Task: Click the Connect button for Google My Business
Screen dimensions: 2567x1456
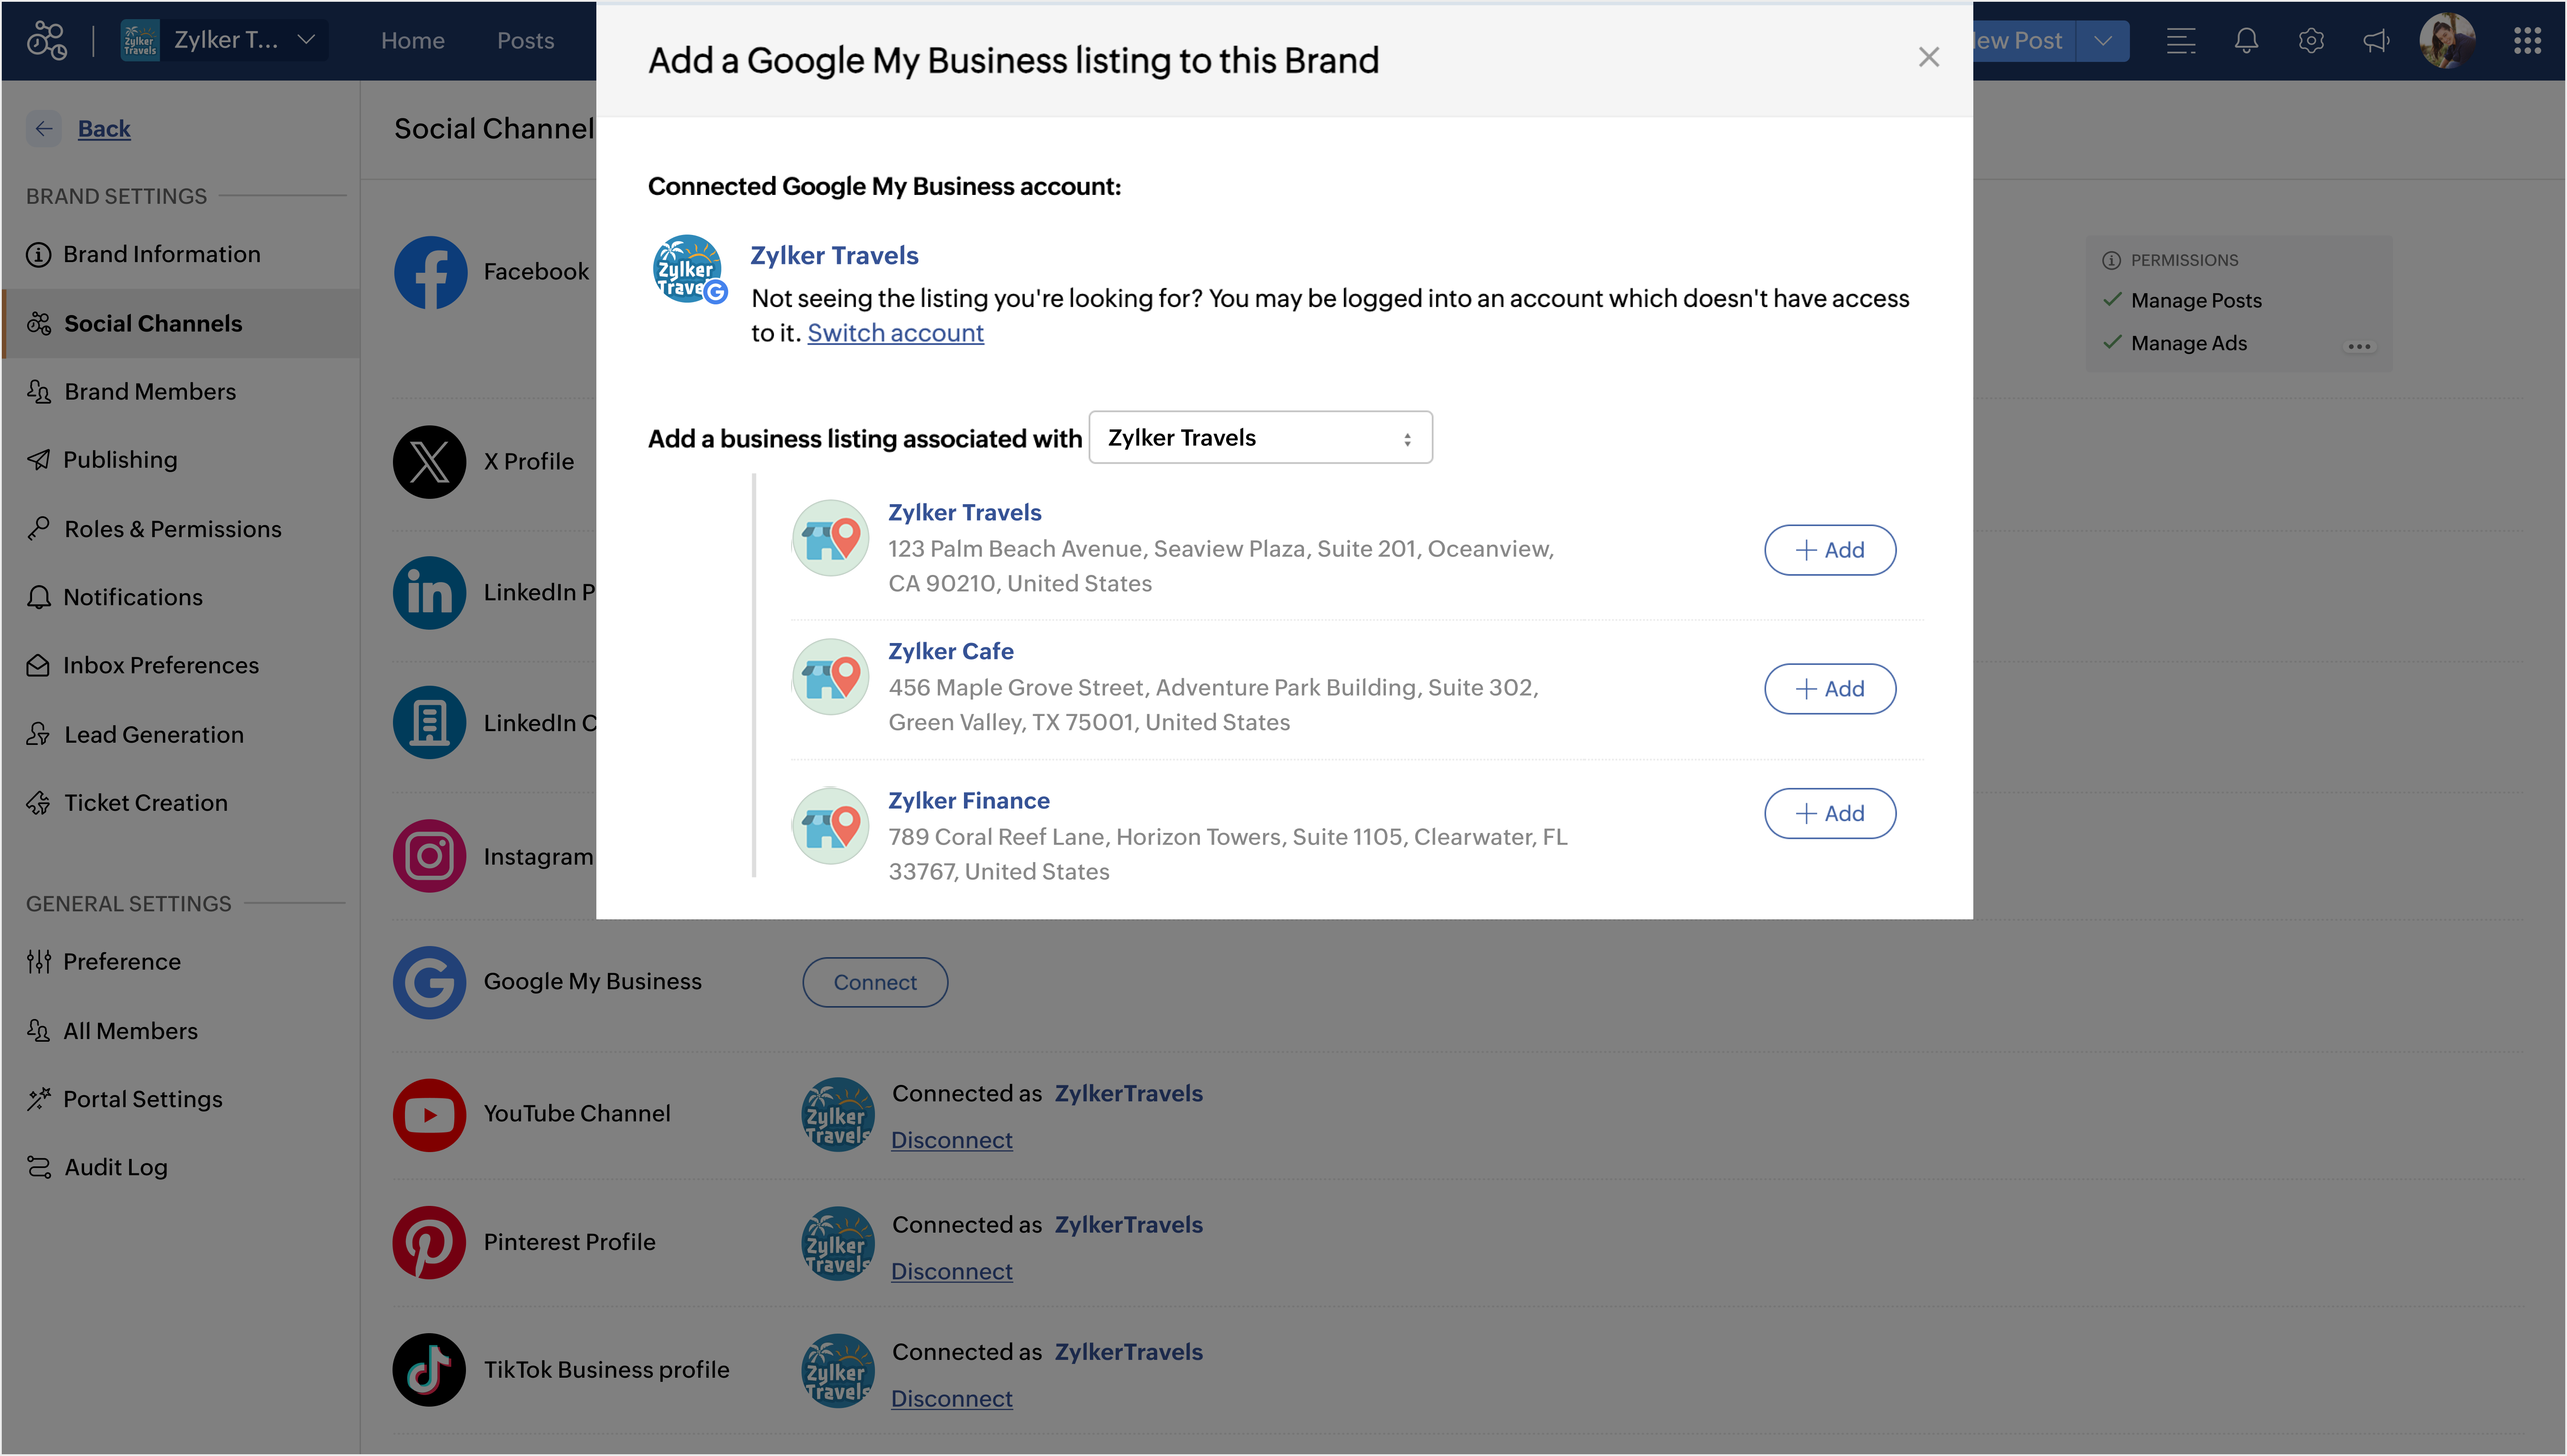Action: [x=875, y=982]
